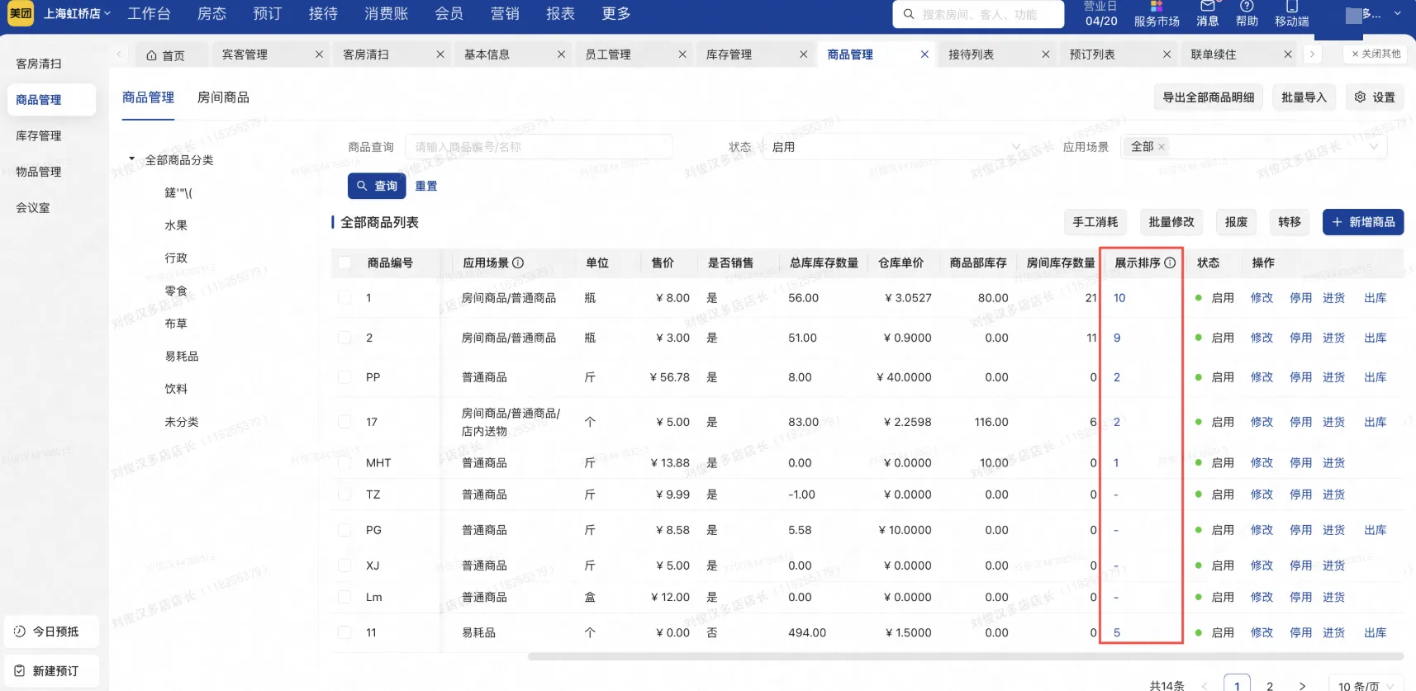Screen dimensions: 1416x691
Task: Go to the next results page arrow
Action: 1302,686
